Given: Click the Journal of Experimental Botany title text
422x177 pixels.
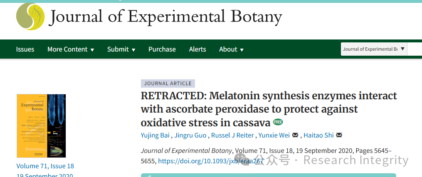Looking at the screenshot, I should pyautogui.click(x=165, y=17).
